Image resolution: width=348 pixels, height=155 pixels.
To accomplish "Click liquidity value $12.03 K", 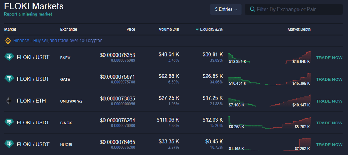I will (213, 120).
